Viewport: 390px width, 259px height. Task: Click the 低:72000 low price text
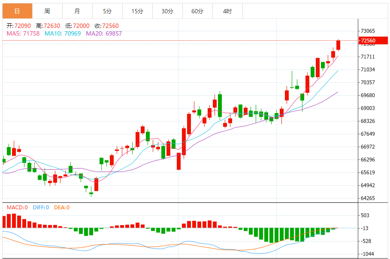77,26
